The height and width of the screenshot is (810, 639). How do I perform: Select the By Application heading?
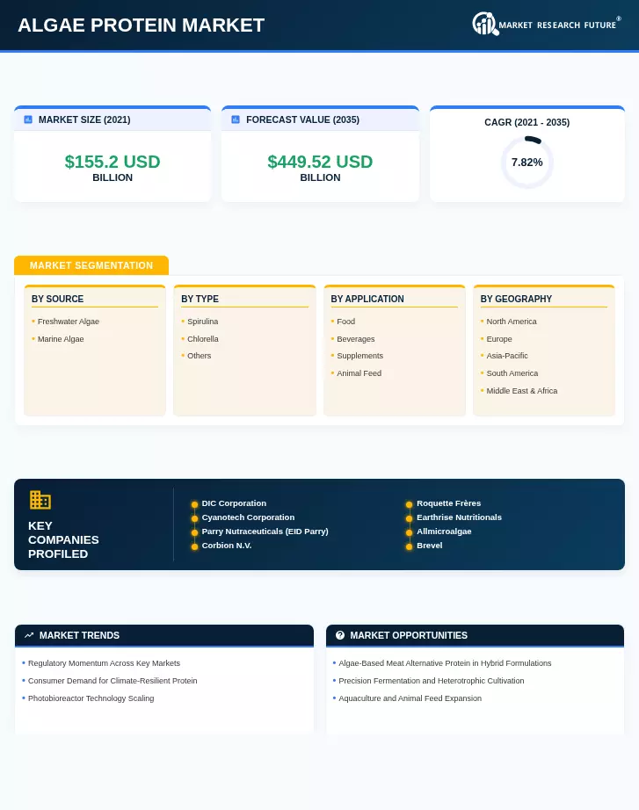(367, 299)
